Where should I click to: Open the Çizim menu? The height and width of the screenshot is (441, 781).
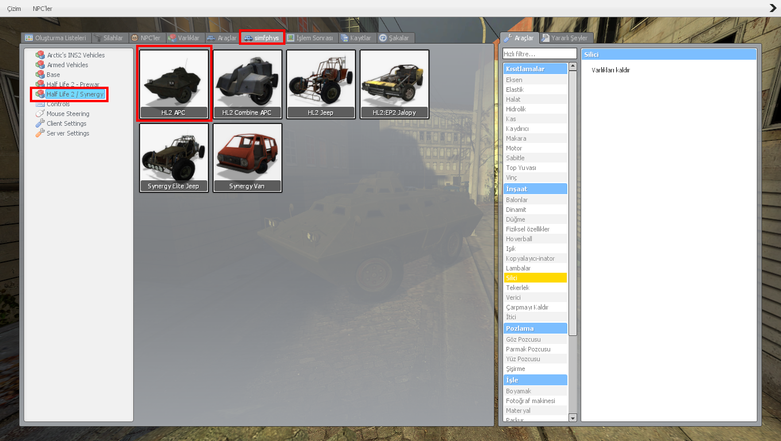click(14, 9)
